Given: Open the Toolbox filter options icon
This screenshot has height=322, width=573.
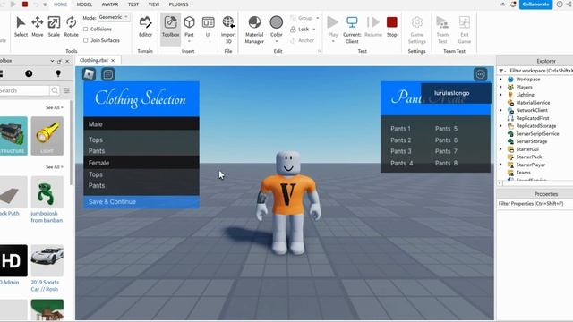Looking at the screenshot, I should tap(66, 90).
